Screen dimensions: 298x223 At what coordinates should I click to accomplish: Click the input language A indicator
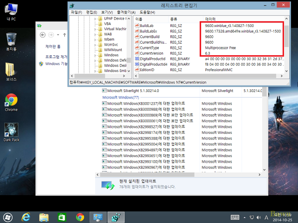point(266,217)
